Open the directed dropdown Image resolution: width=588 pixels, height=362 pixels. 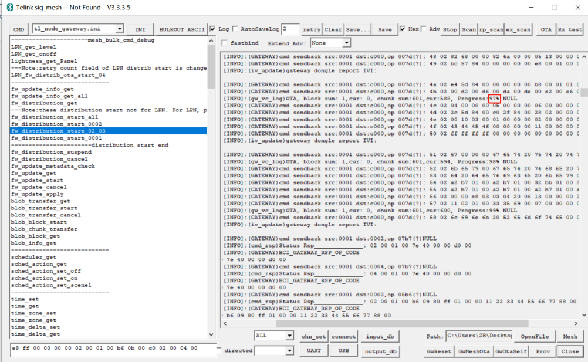(289, 351)
